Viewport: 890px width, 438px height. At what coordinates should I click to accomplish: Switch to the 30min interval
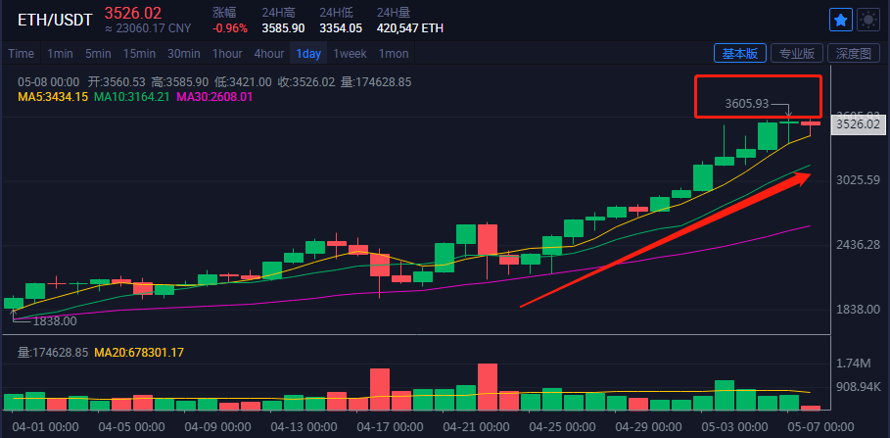pos(183,54)
